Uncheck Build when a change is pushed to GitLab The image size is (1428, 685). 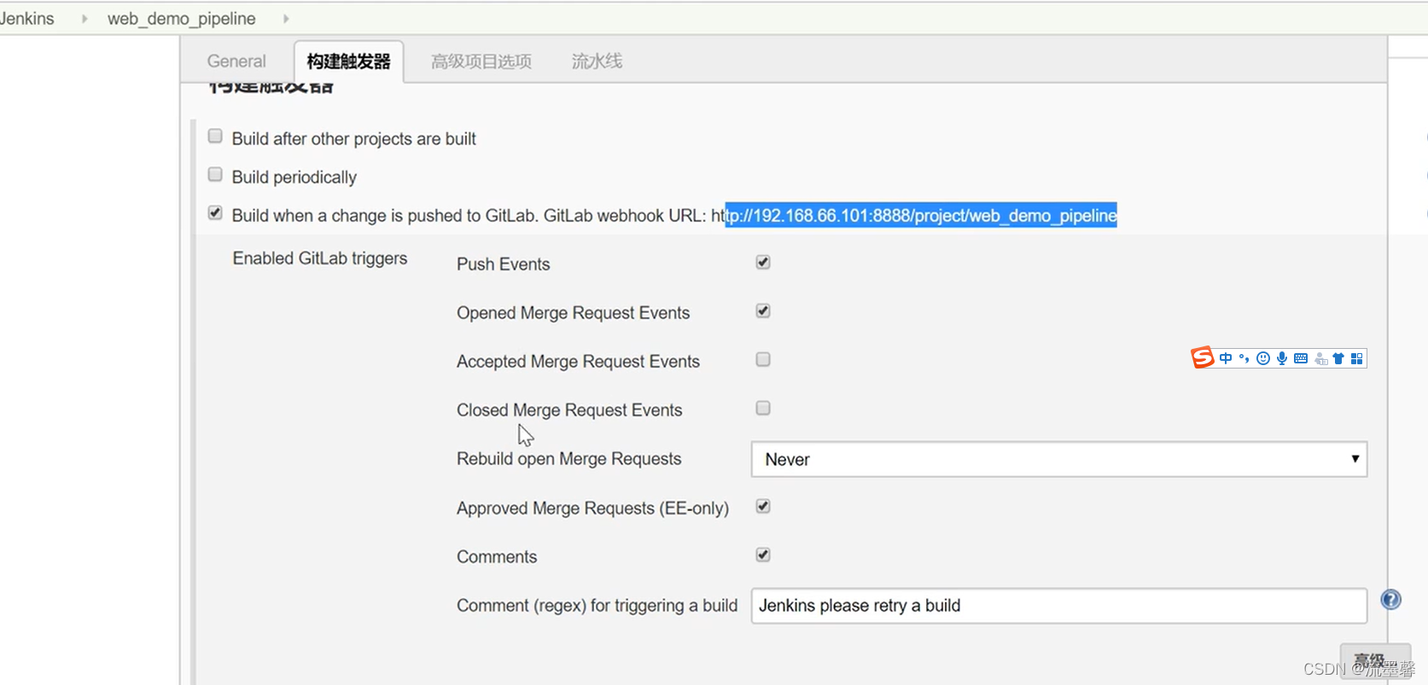215,213
